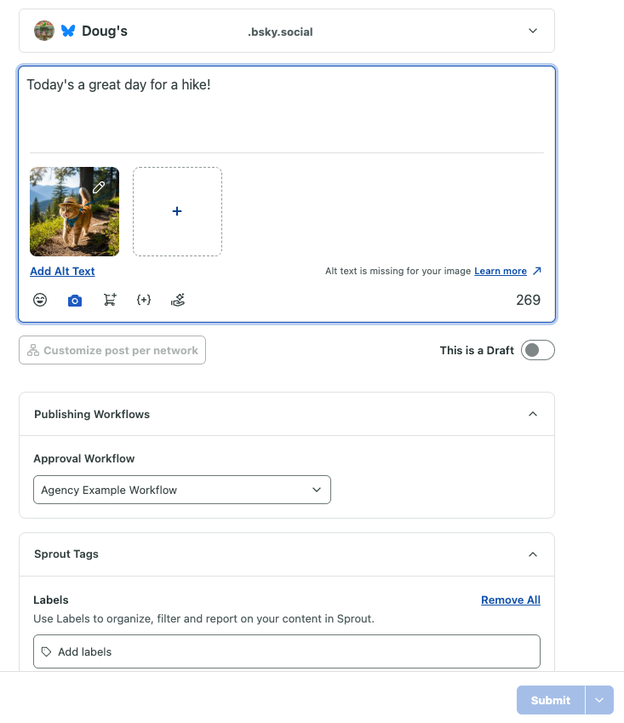
Task: Click the tag icon in the Add labels field
Action: (x=46, y=651)
